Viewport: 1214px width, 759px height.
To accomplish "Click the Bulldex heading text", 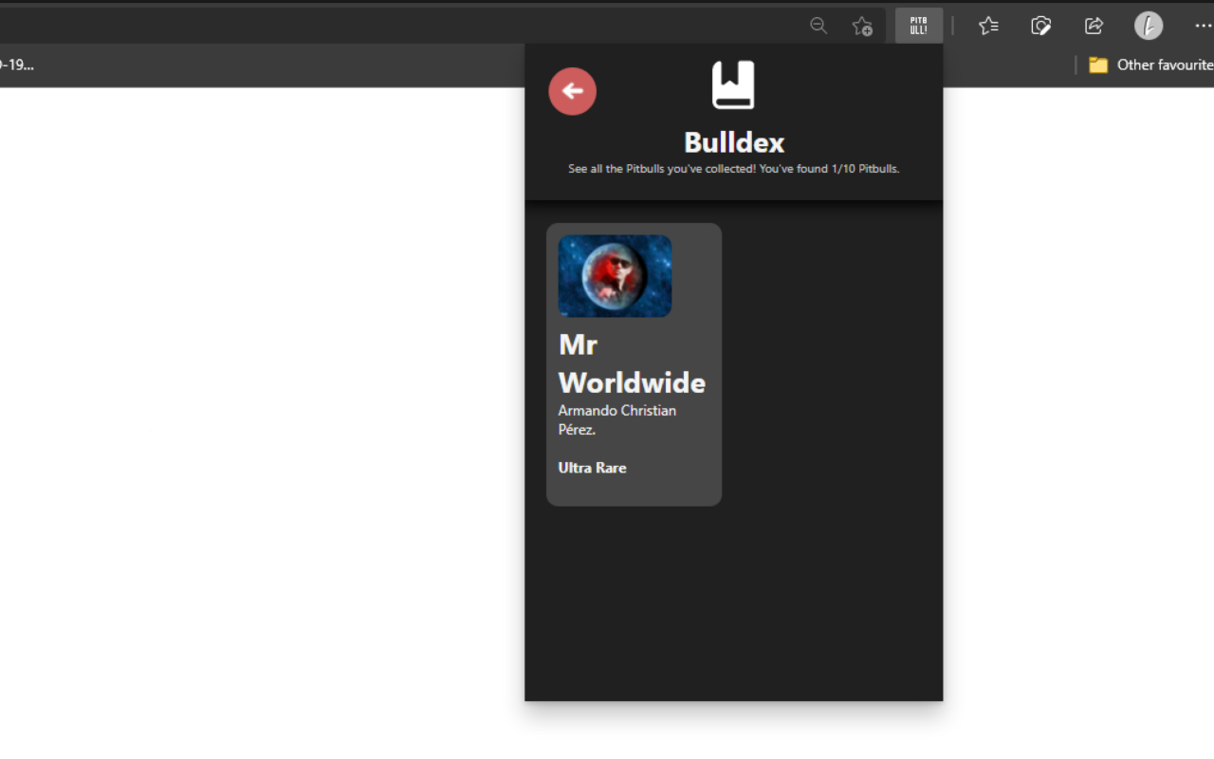I will (733, 142).
